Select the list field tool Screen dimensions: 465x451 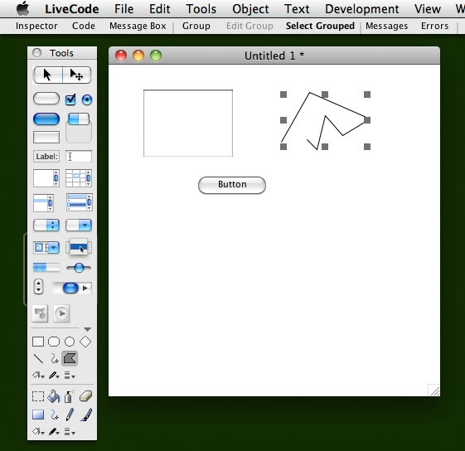pos(43,202)
